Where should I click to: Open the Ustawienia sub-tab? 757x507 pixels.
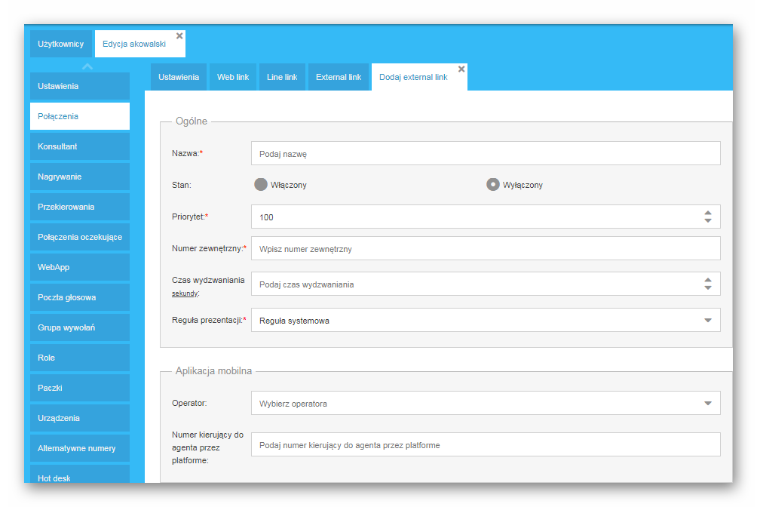(179, 77)
